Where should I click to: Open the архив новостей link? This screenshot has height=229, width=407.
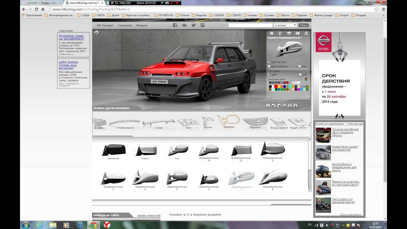pyautogui.click(x=149, y=216)
